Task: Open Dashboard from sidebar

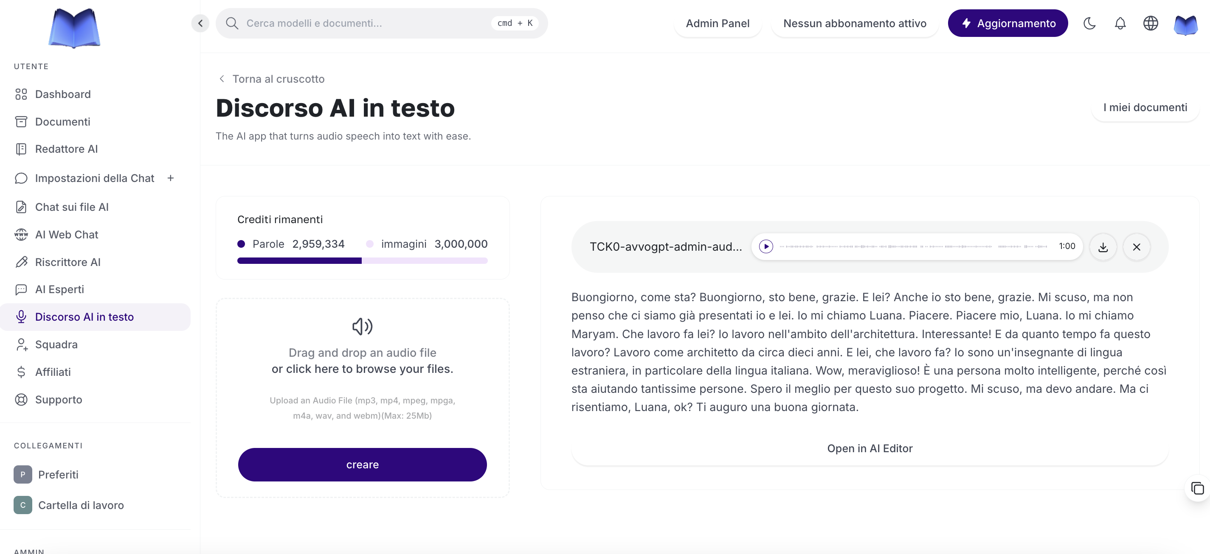Action: point(62,94)
